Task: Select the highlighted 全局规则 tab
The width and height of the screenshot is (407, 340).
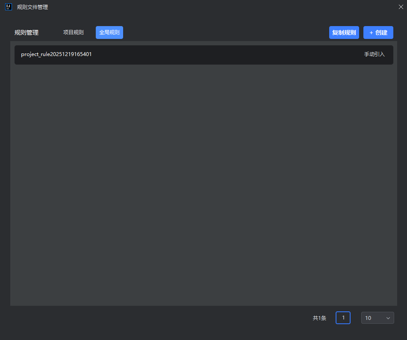Action: pos(109,33)
